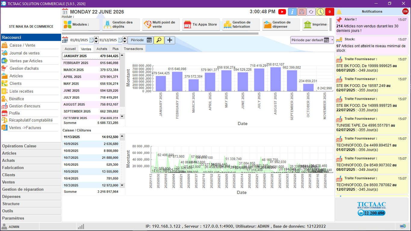
Task: Click the Période button
Action: click(141, 40)
